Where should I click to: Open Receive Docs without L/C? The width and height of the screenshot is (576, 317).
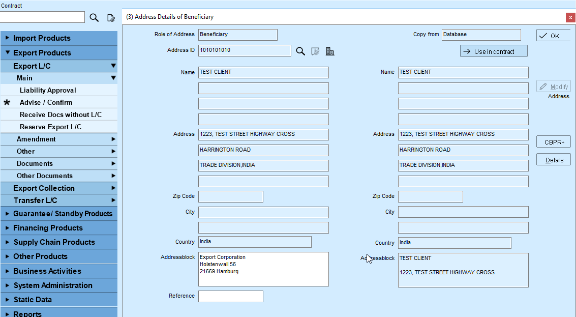click(59, 114)
